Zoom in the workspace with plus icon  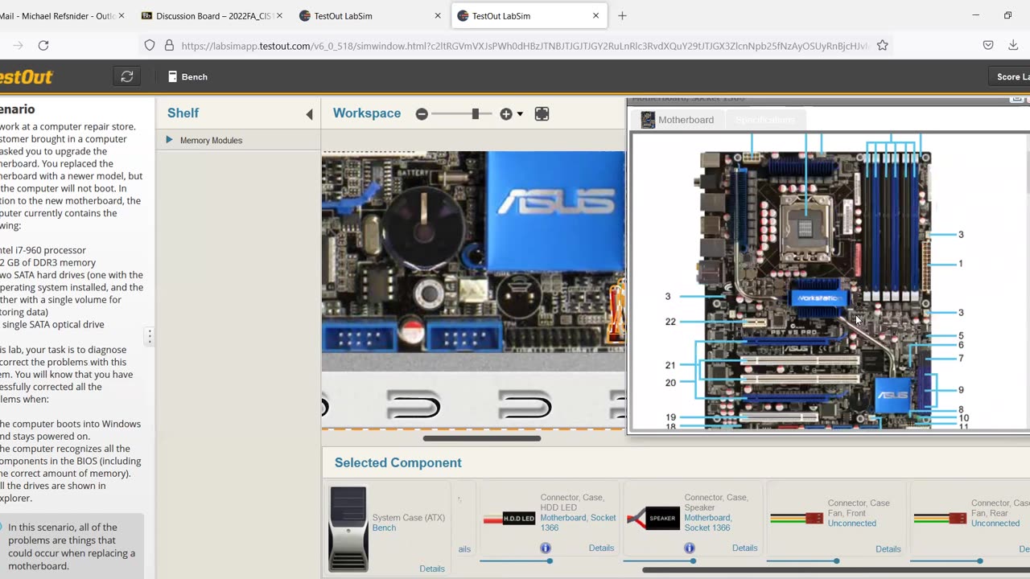[505, 114]
